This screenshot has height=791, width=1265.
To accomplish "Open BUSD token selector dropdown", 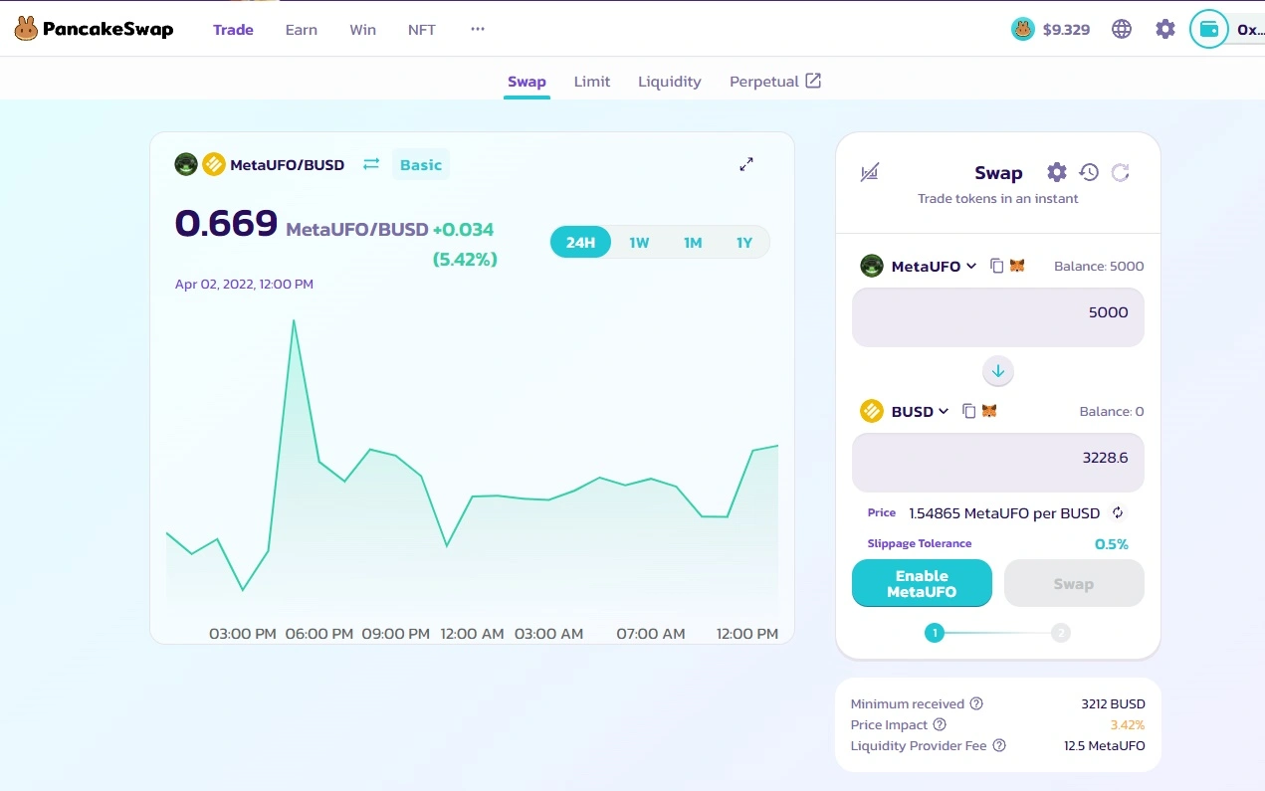I will 905,411.
